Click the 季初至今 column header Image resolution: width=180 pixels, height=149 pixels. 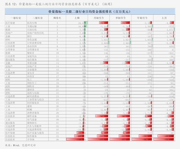[x=121, y=18]
